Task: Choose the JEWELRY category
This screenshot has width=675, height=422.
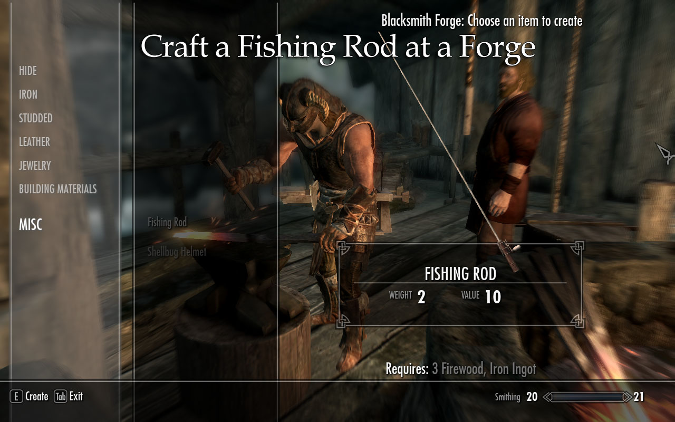Action: [35, 166]
